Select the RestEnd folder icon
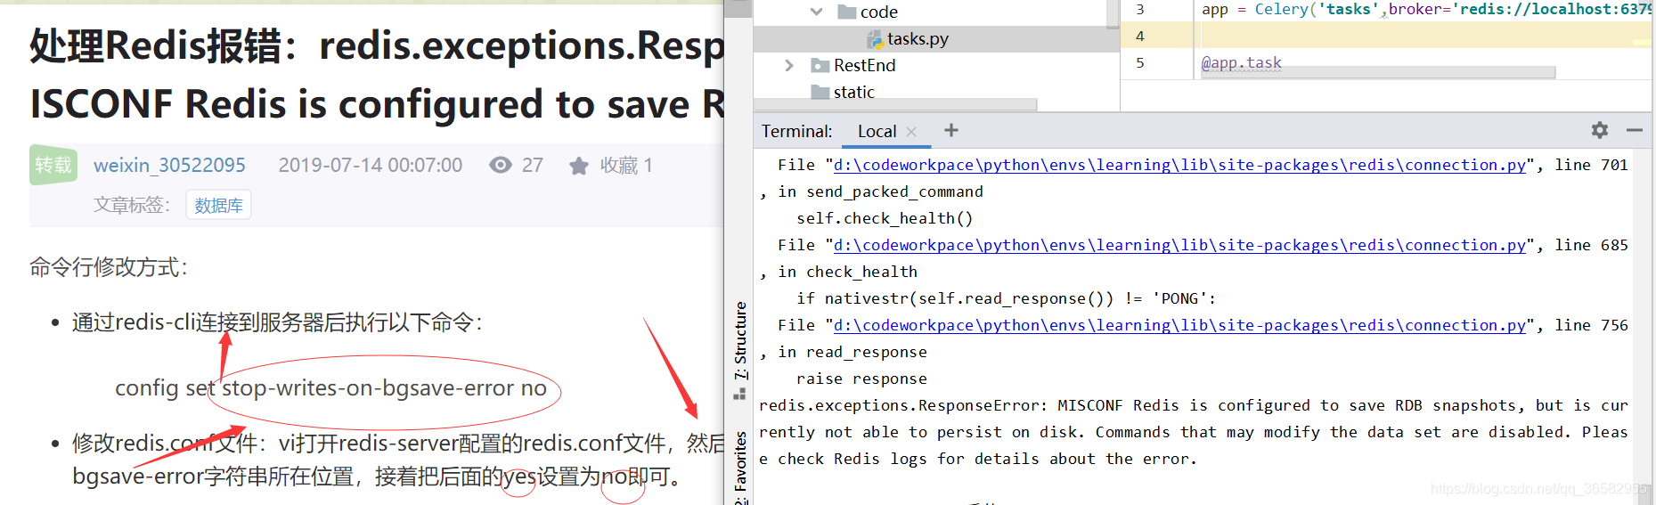 coord(820,66)
